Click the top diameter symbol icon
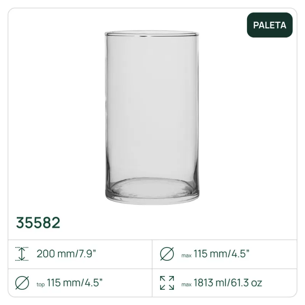Image resolution: width=305 pixels, height=305 pixels. 22,283
